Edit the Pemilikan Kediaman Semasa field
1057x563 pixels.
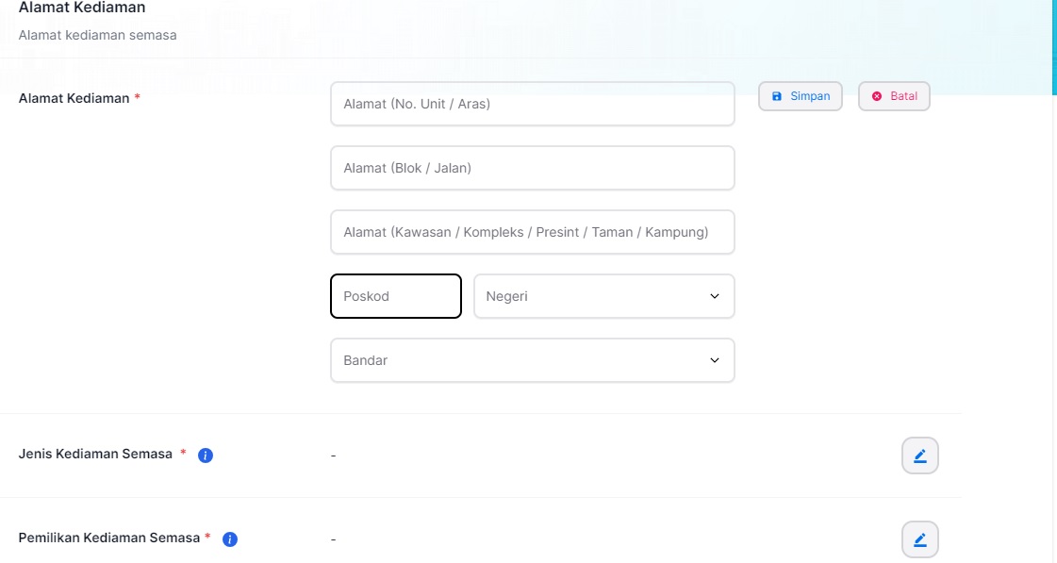pos(920,539)
